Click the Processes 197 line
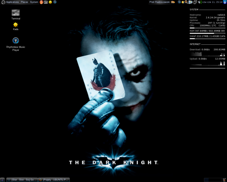This screenshot has width=227, height=182. 207,23
